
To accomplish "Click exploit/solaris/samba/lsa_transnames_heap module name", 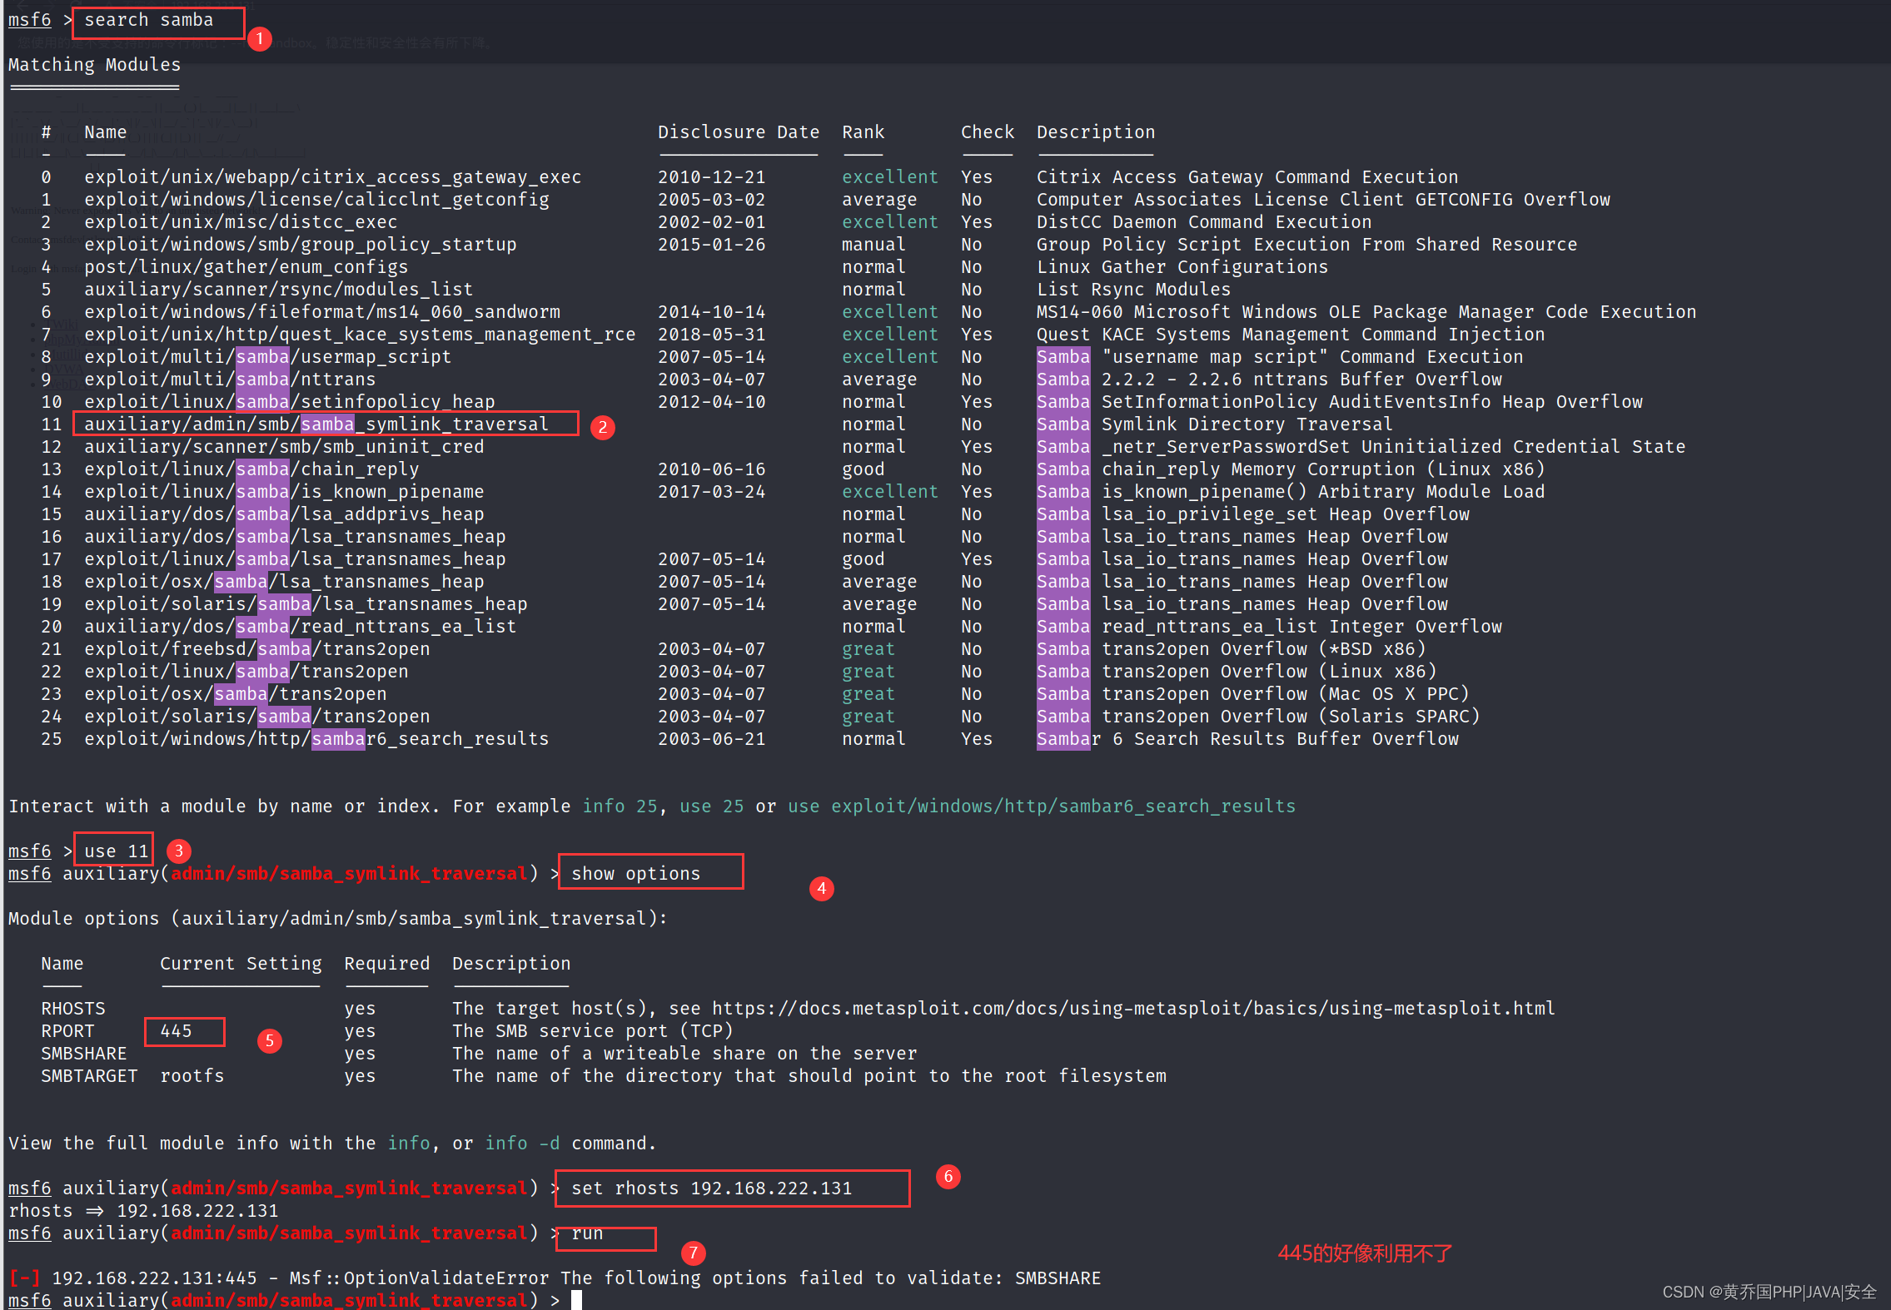I will tap(306, 604).
